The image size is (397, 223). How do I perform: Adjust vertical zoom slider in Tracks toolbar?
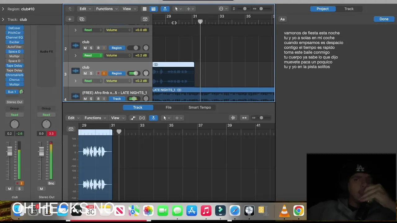coord(245,9)
